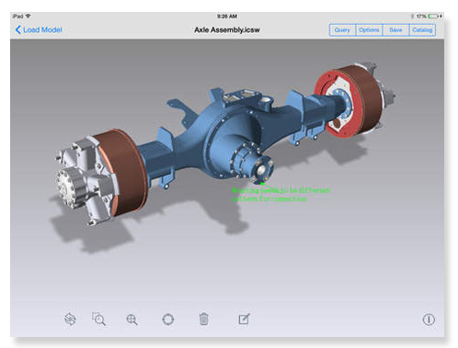458x348 pixels.
Task: Tap the Axle Assembly.icsw title
Action: [227, 30]
